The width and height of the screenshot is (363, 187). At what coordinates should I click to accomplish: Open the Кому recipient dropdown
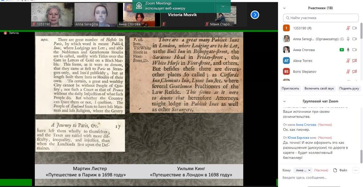(x=303, y=170)
